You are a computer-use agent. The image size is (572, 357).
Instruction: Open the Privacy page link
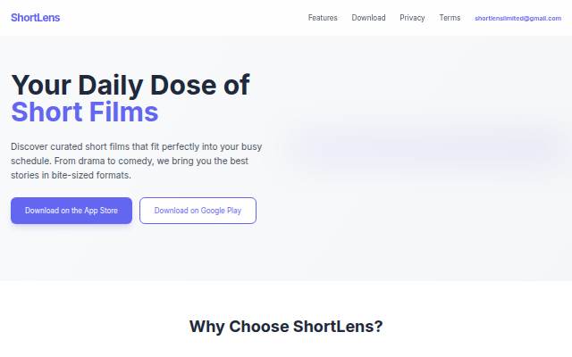tap(412, 18)
